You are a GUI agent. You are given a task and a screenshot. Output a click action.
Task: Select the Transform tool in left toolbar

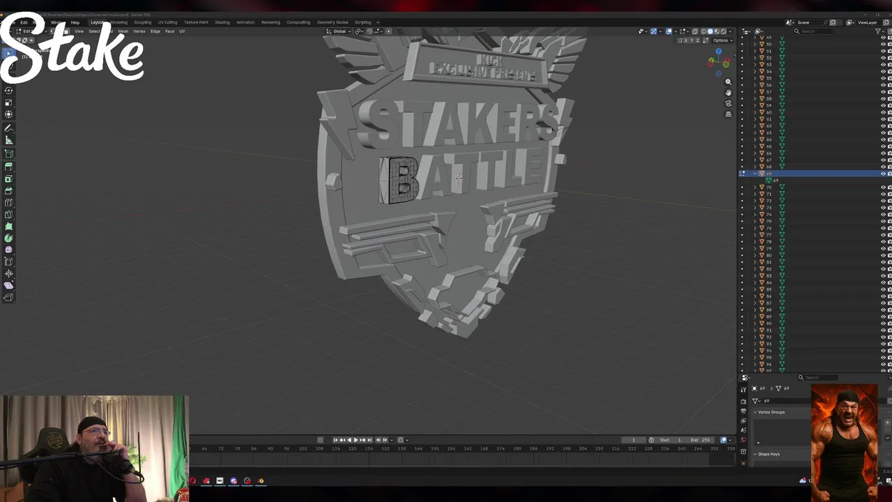[8, 114]
